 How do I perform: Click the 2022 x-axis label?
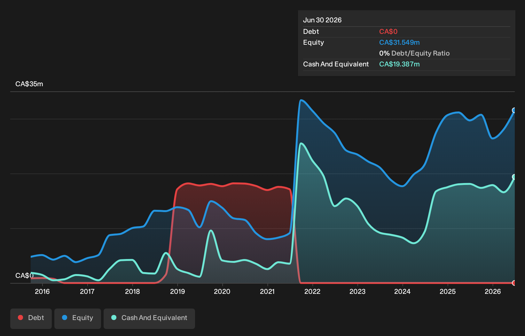click(312, 291)
